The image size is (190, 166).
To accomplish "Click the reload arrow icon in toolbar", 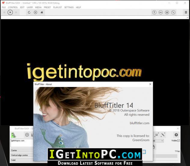I will (29, 12).
